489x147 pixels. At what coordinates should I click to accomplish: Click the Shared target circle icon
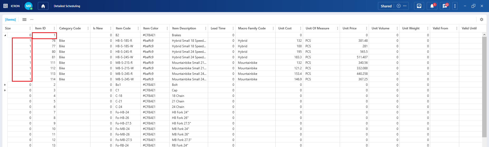[x=399, y=6]
